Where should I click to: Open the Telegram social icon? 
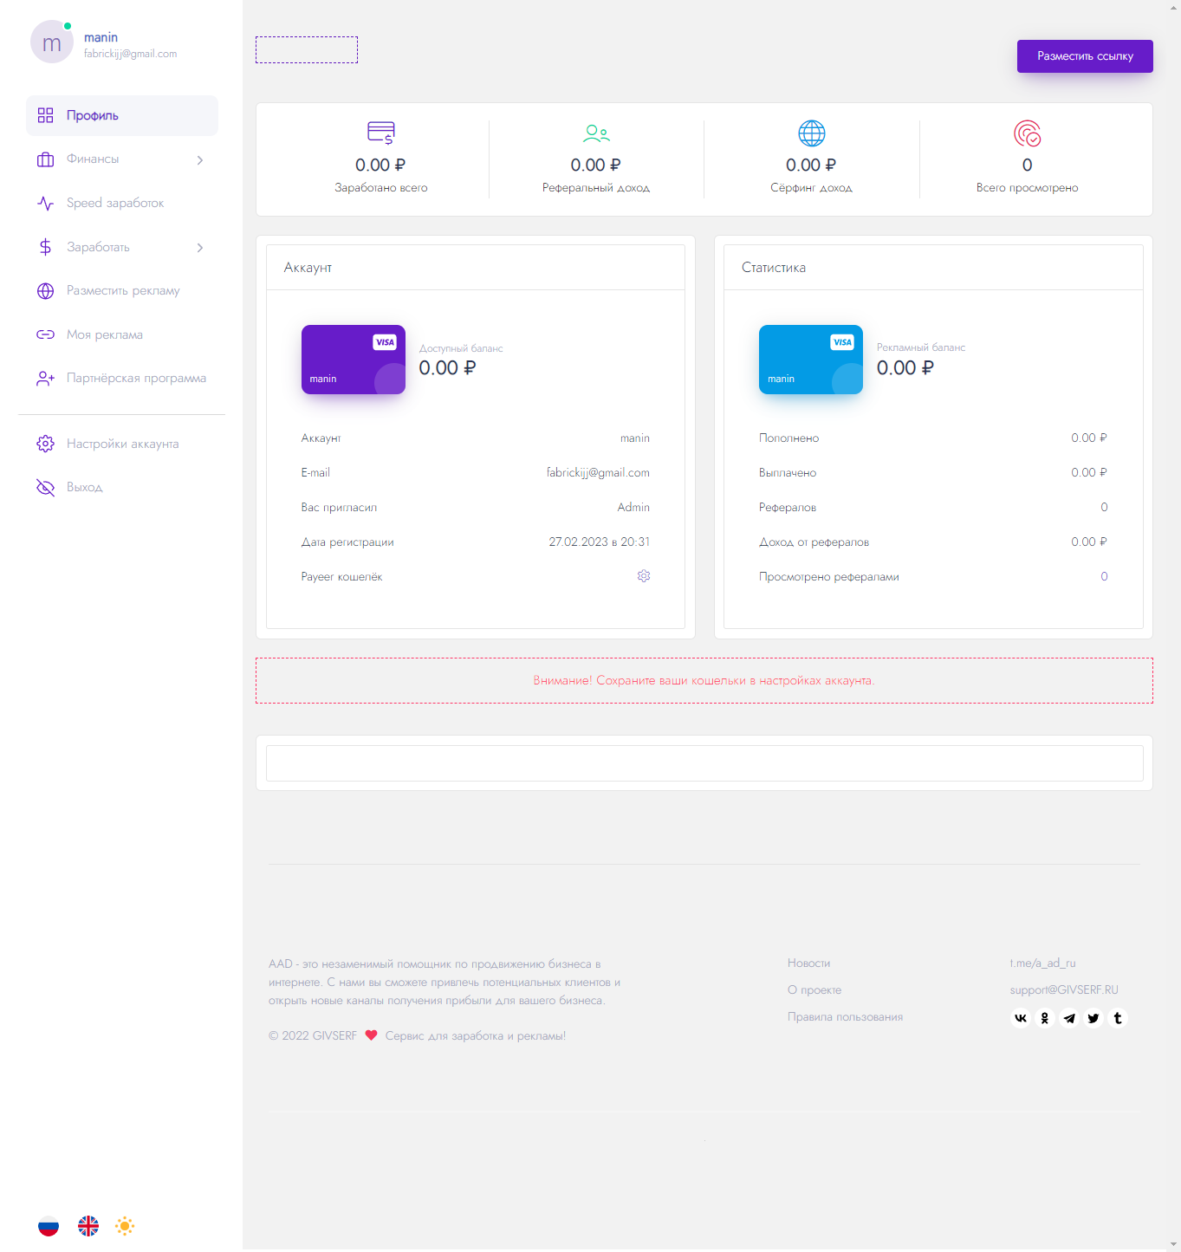pos(1069,1018)
